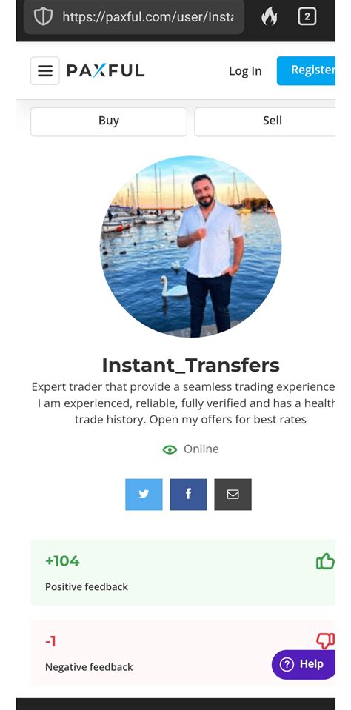Open the browser tabs counter
The image size is (351, 710).
[x=307, y=17]
